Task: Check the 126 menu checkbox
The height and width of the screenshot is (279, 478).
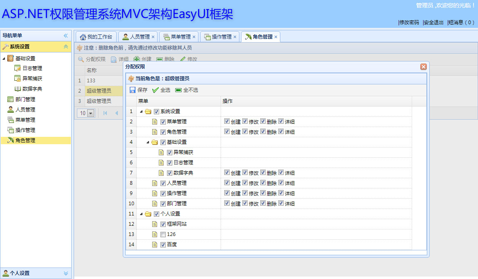Action: pos(163,234)
